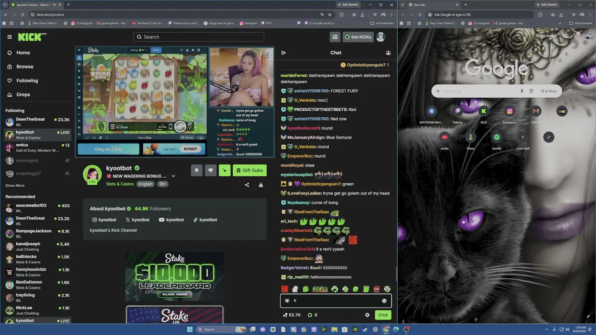
Task: Open the Kick hamburger menu
Action: pos(9,37)
